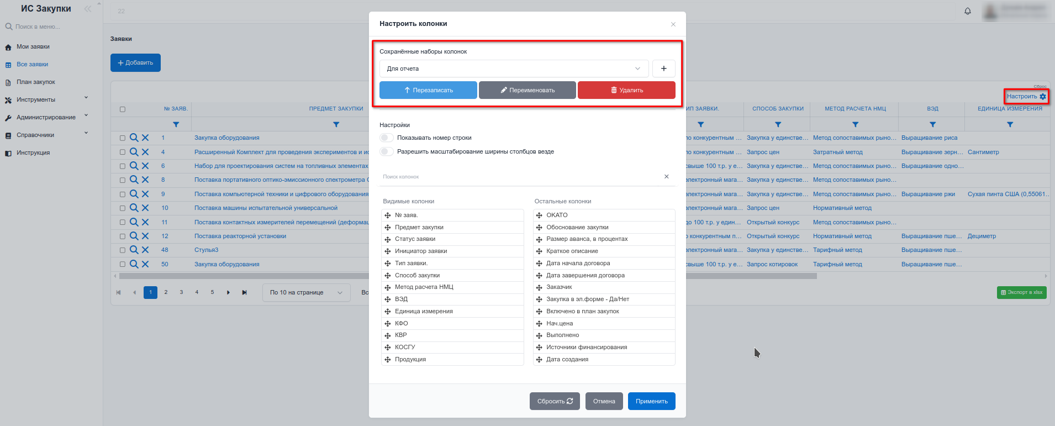
Task: Toggle Разрешить масштабирование ширины столбцов switch
Action: coord(387,151)
